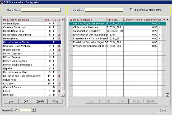Select Chilled Hors d'oeuvres menu item
The image size is (172, 115).
[x=89, y=27]
